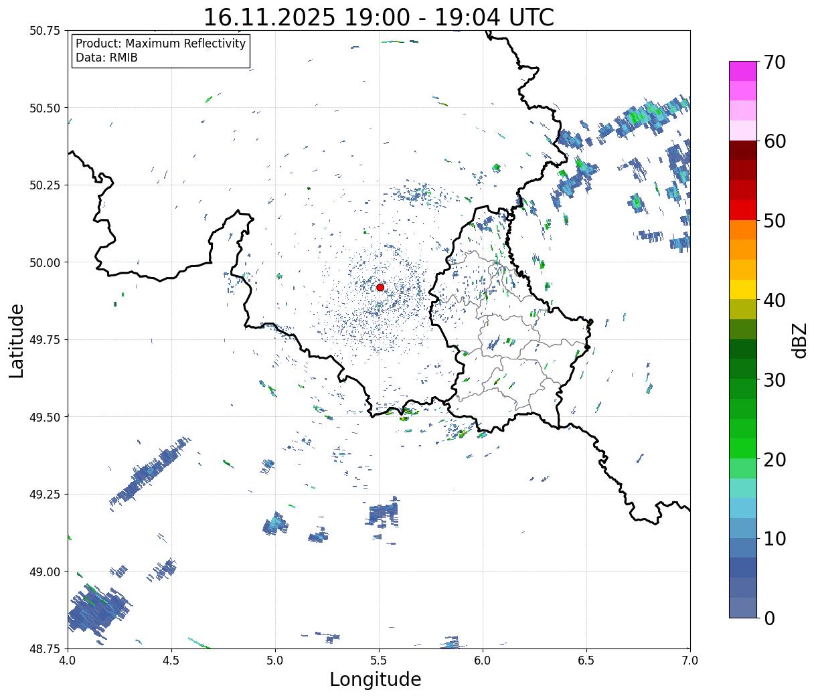Click the 60 tick on colorbar
This screenshot has height=696, width=816.
tap(774, 141)
